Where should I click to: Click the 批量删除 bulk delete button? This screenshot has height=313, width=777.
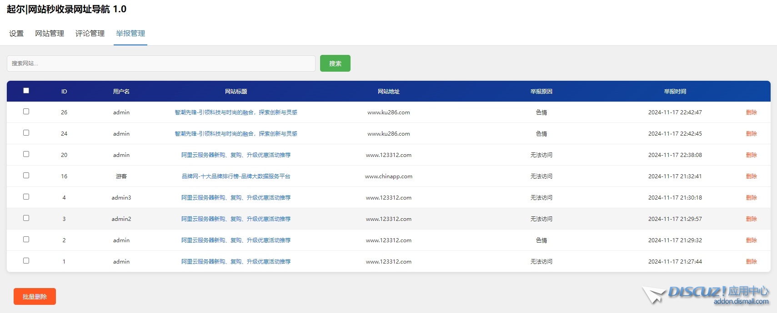click(x=35, y=297)
